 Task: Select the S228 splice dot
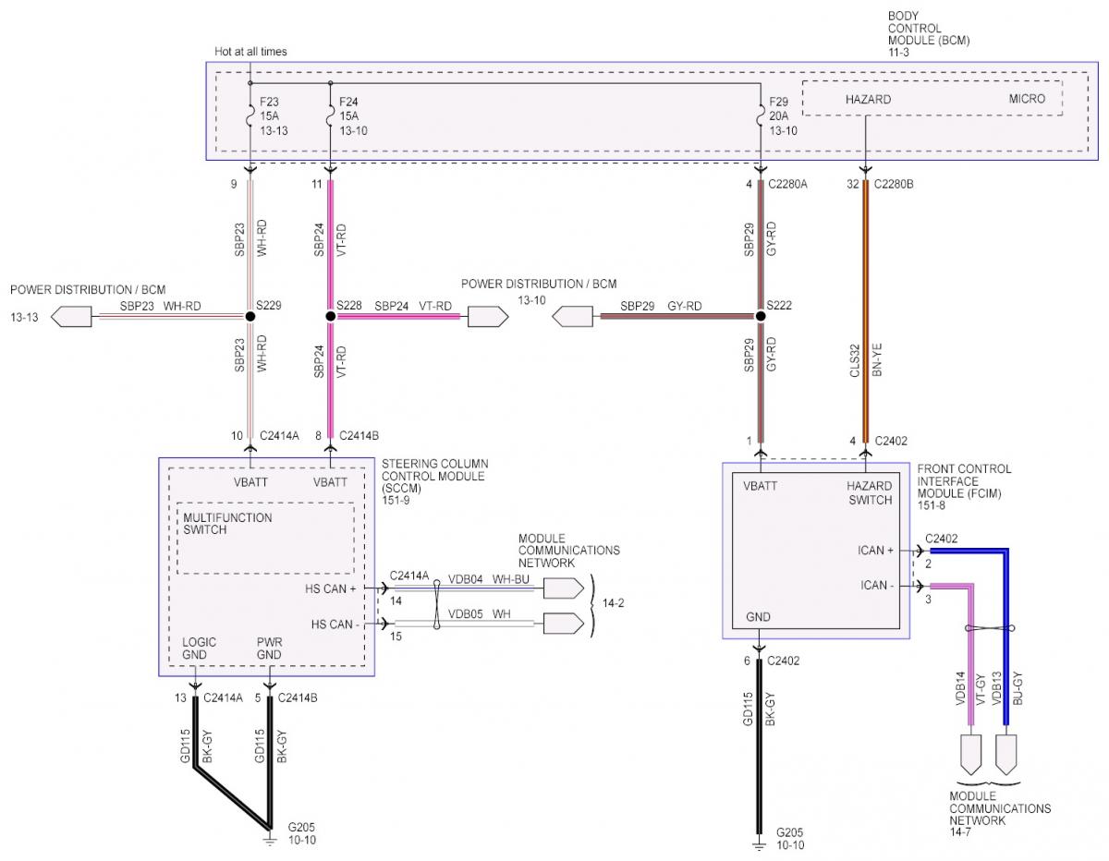tap(330, 316)
